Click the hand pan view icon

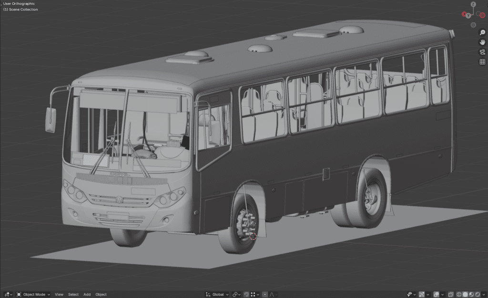click(x=482, y=42)
